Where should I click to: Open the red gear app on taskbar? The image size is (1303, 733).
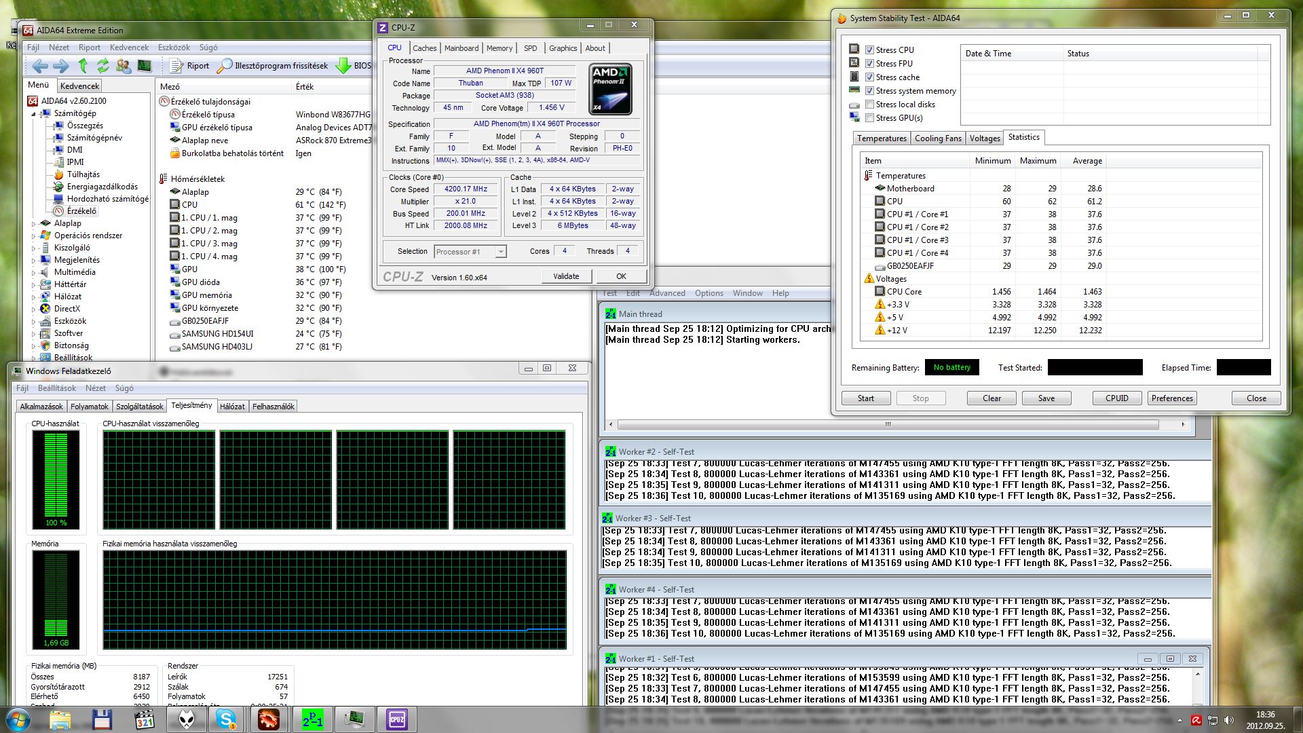pyautogui.click(x=268, y=719)
